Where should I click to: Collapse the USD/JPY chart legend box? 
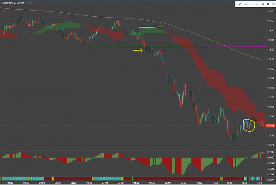[1, 3]
